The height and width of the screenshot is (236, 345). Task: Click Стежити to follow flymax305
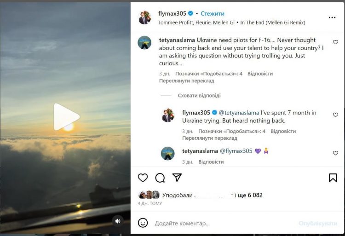coord(213,14)
